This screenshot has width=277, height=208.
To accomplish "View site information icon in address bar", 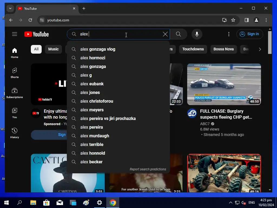I will (42, 20).
